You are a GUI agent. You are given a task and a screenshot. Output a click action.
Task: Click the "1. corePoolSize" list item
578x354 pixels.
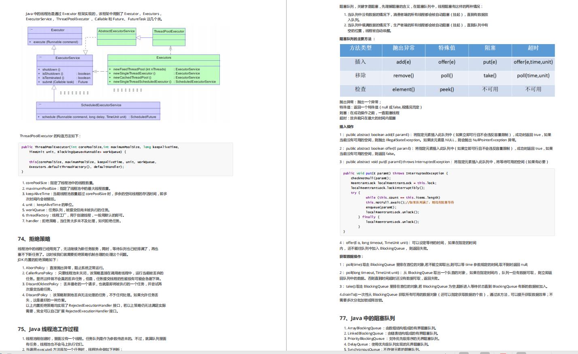pyautogui.click(x=58, y=183)
